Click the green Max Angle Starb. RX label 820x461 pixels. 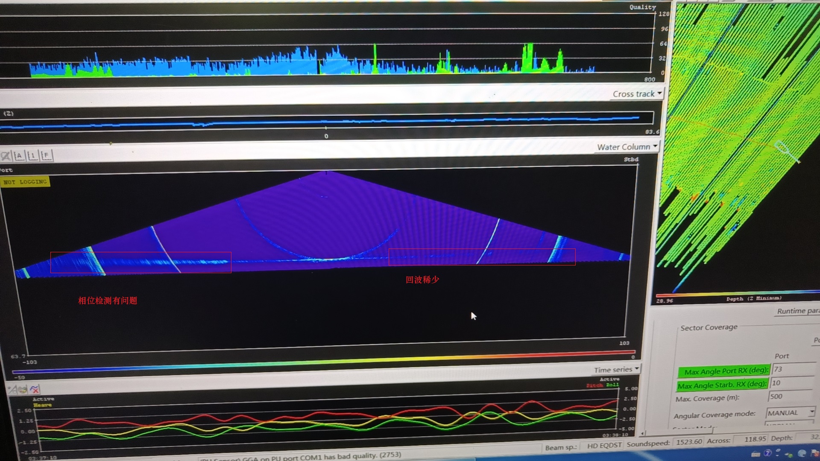click(722, 385)
